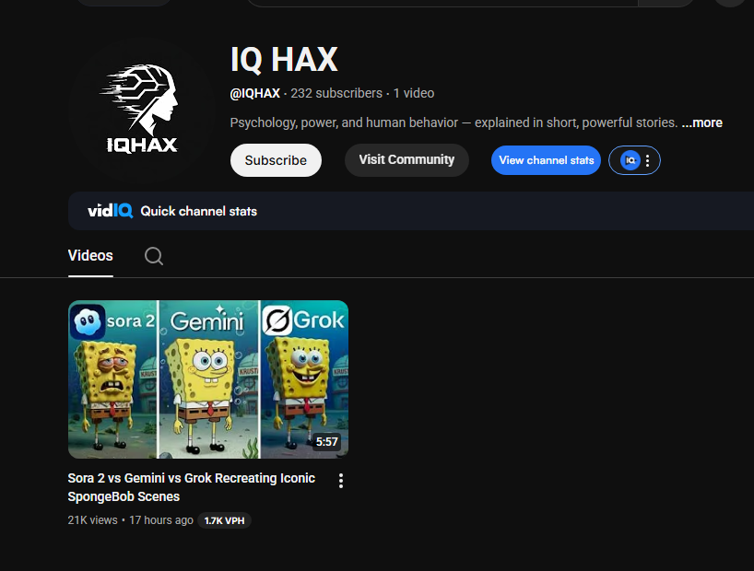This screenshot has width=754, height=571.
Task: Open video title Sora 2 vs Gemini vs Grok
Action: [192, 487]
